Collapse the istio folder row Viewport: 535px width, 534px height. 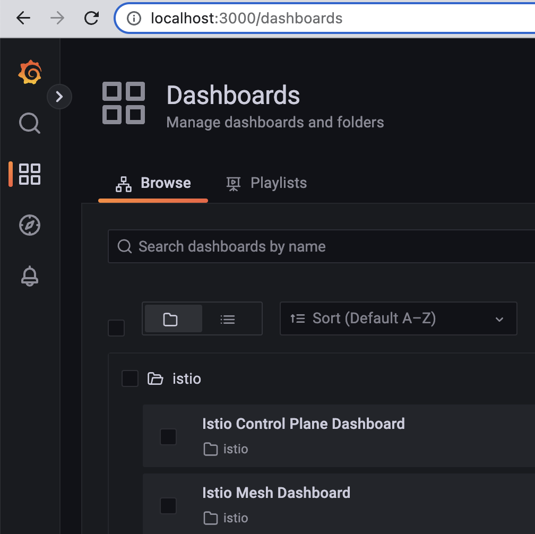(x=322, y=379)
